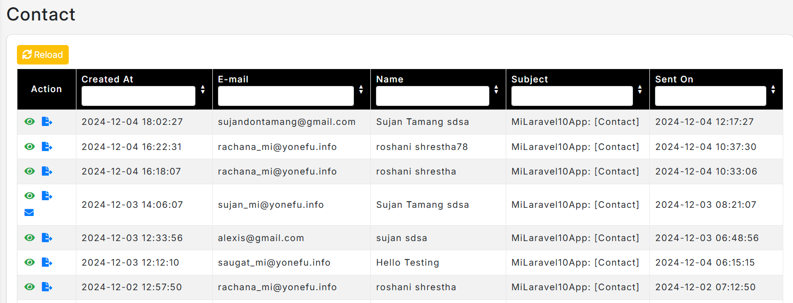Sort table by Sent On arrows
Image resolution: width=793 pixels, height=303 pixels.
tap(773, 90)
